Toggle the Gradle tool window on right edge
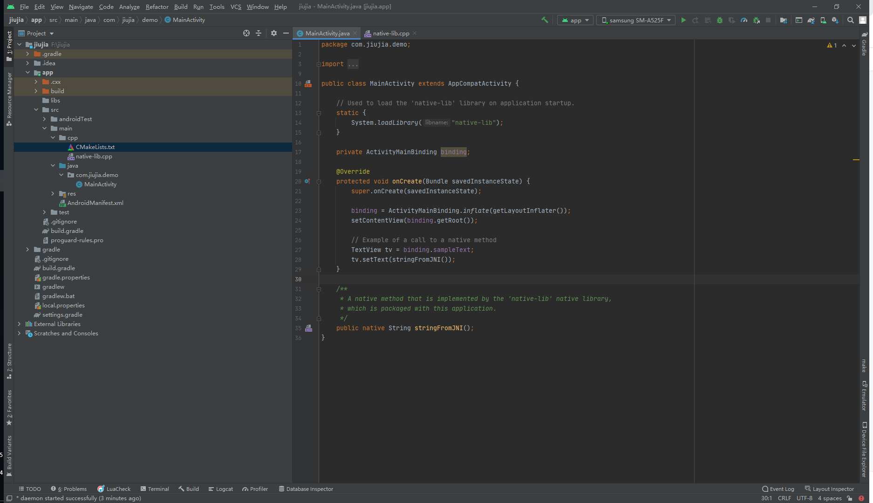 click(864, 45)
